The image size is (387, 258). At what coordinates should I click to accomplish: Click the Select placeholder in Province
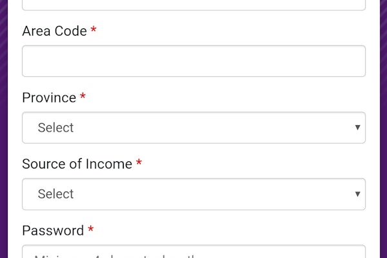[x=55, y=128]
